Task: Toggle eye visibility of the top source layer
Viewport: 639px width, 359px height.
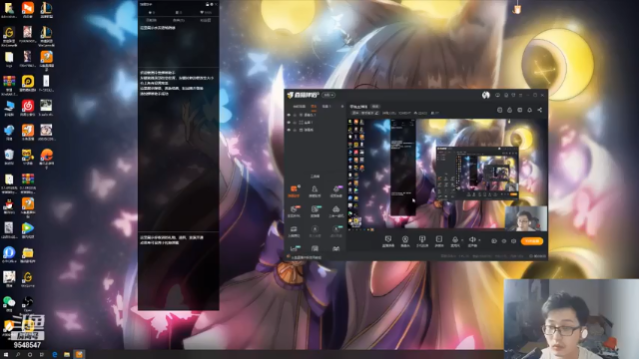Action: 289,115
